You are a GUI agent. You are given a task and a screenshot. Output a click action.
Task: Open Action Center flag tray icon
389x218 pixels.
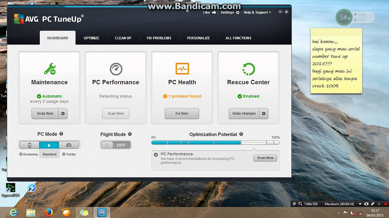coord(346,213)
